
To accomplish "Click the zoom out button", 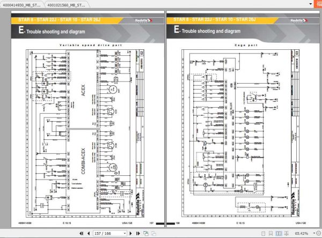I will 319,233.
